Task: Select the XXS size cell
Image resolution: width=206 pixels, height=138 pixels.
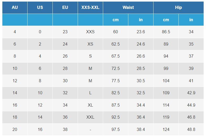Action: 90,32
